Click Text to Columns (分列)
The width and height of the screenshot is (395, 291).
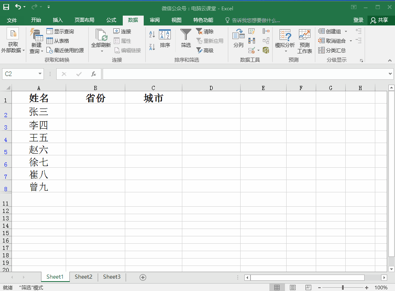click(238, 38)
